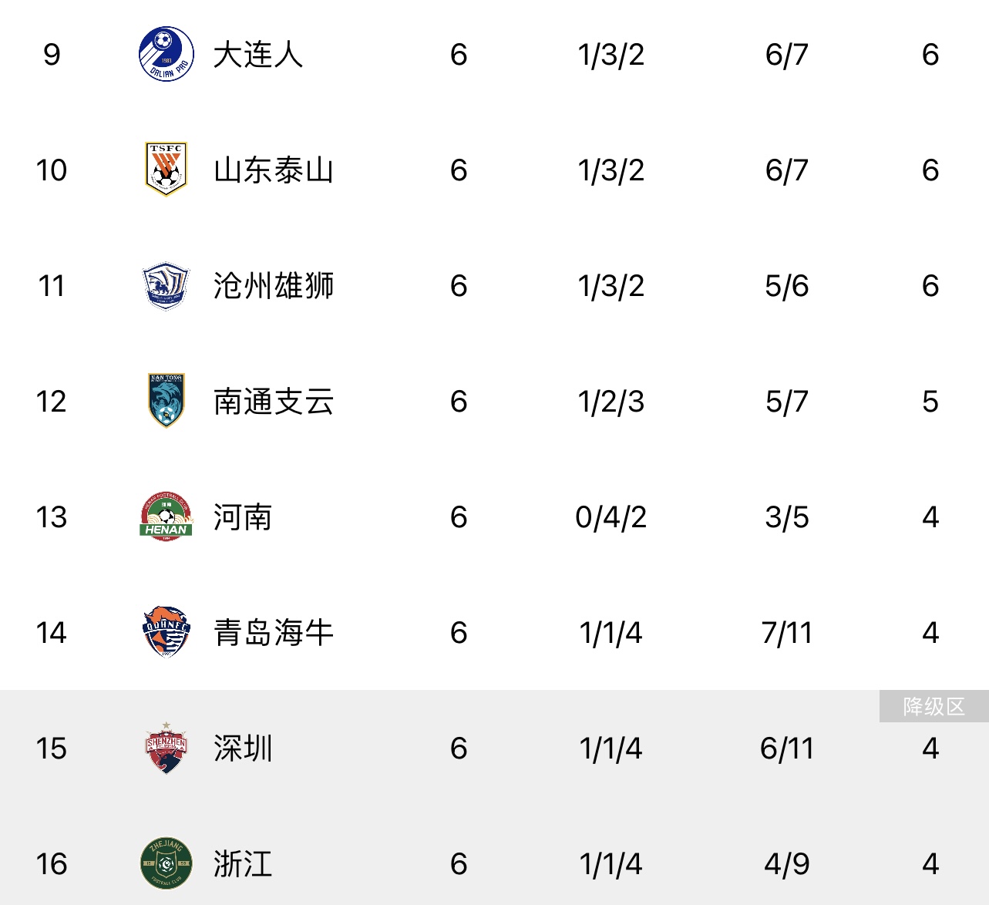Open team name 大连人

pos(258,55)
